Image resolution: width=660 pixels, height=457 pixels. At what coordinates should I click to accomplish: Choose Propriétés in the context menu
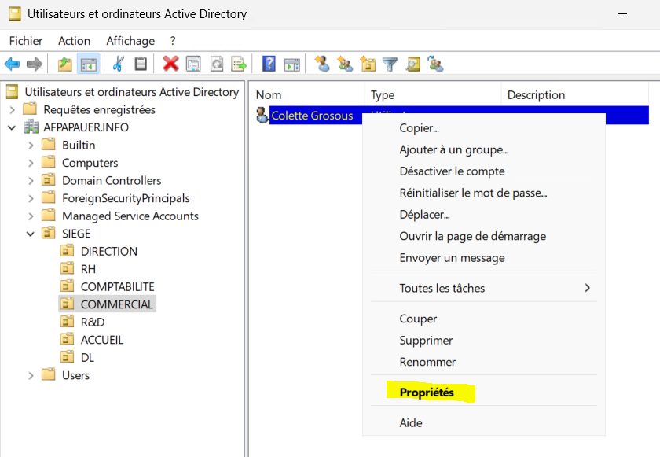click(x=427, y=393)
